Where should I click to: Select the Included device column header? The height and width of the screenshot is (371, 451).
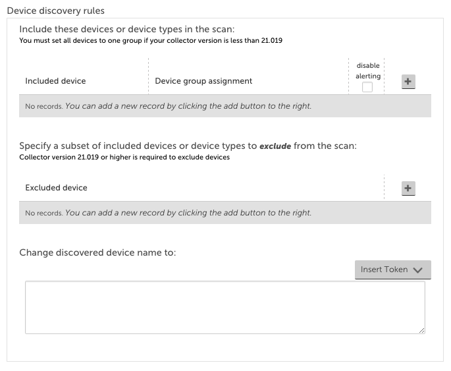pyautogui.click(x=55, y=81)
